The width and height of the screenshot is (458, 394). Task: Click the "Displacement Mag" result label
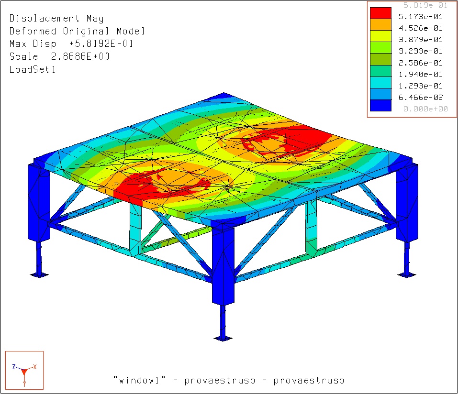tap(56, 19)
